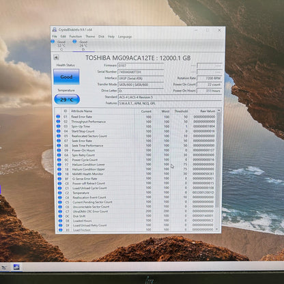Click the Raw Values column header
284x284 pixels.
(208, 111)
